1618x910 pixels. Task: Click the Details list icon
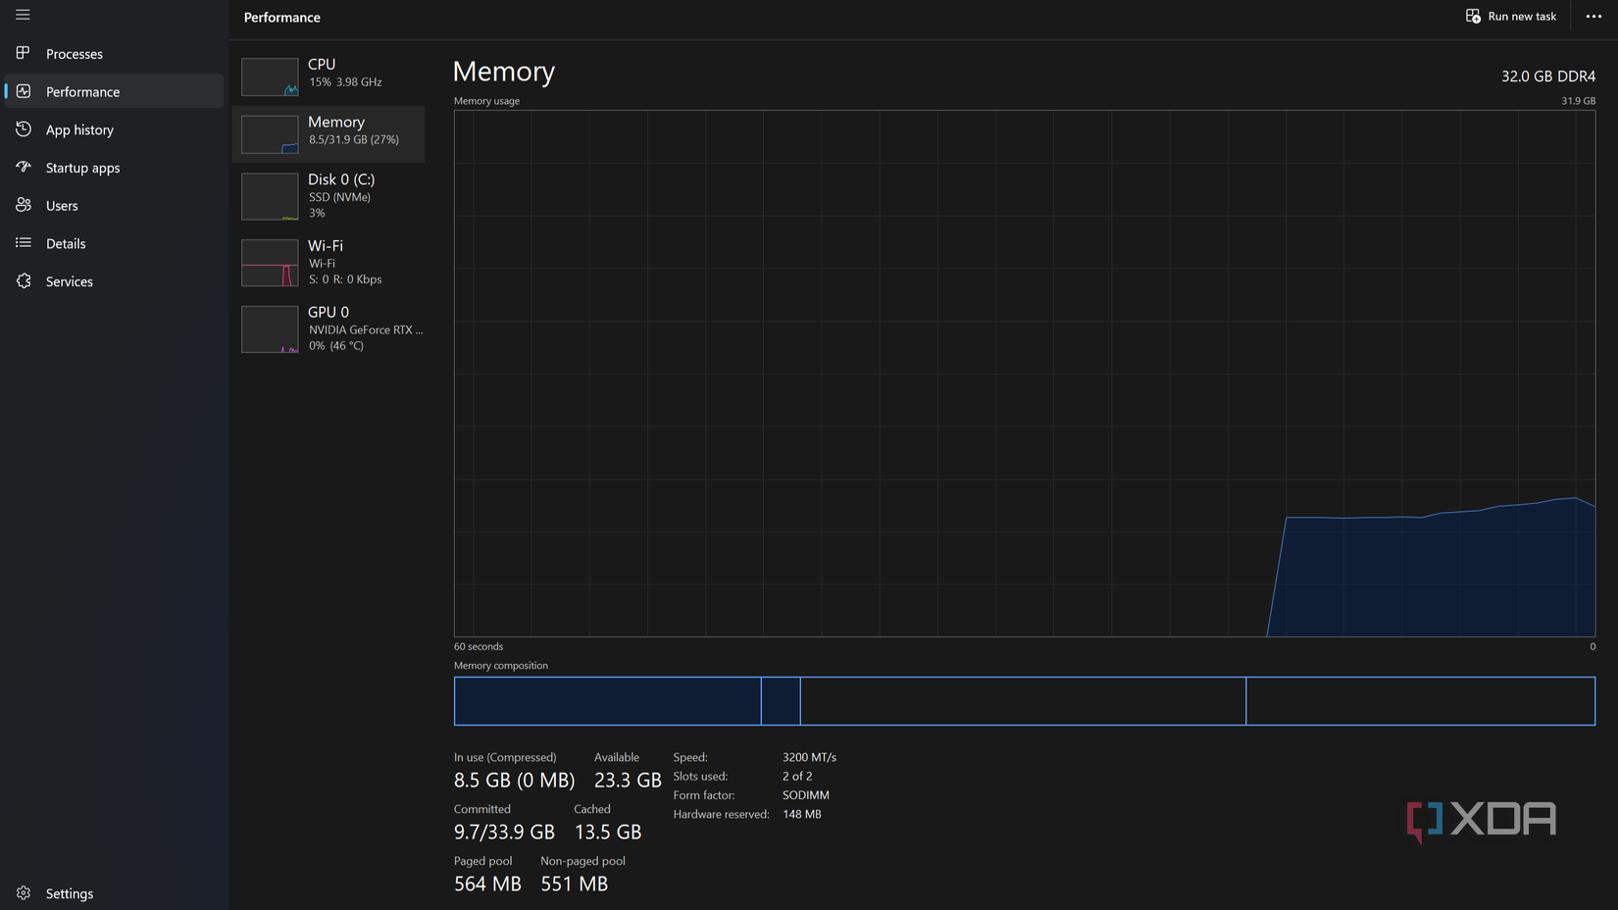click(23, 243)
